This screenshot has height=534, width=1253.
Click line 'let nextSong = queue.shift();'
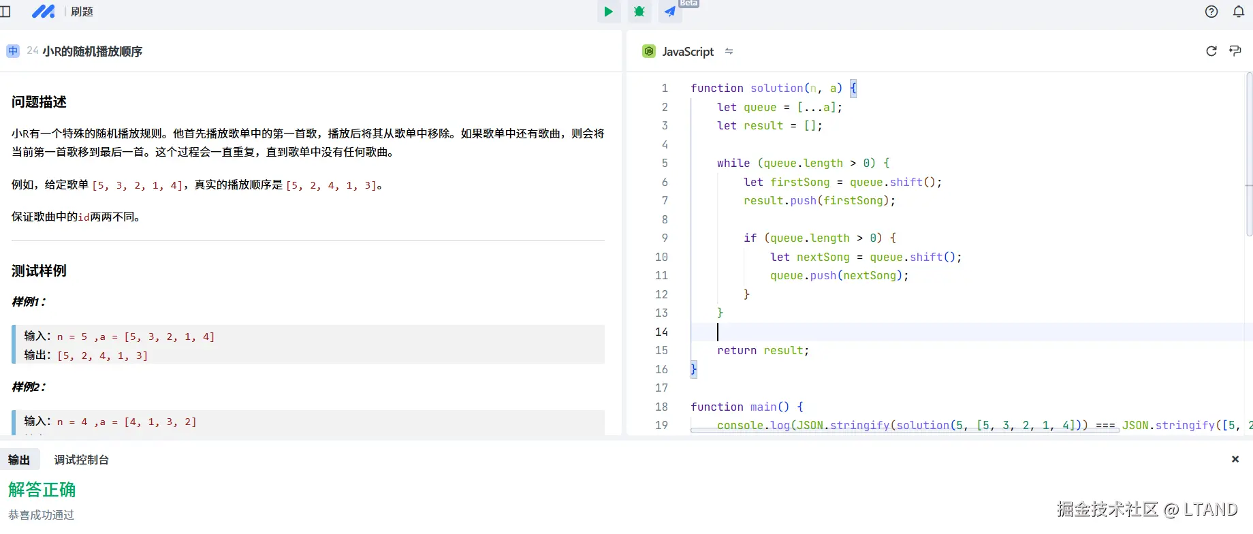(x=866, y=257)
